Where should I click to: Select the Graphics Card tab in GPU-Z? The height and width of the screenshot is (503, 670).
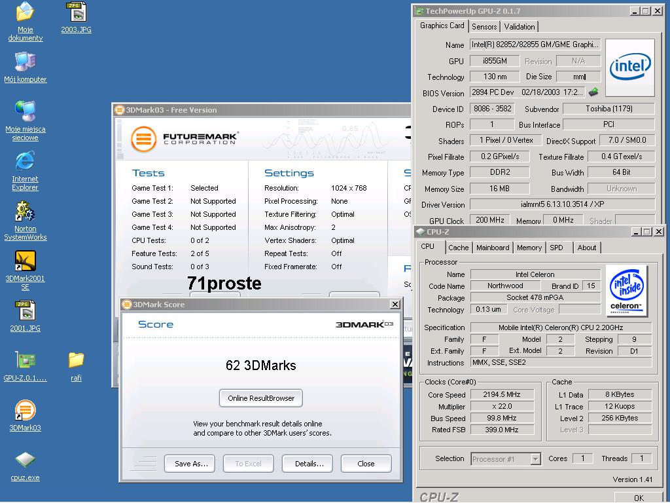pyautogui.click(x=442, y=26)
